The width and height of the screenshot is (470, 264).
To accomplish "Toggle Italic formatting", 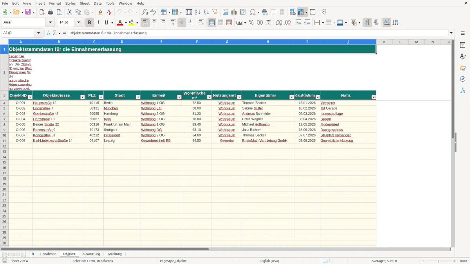I will [x=98, y=23].
